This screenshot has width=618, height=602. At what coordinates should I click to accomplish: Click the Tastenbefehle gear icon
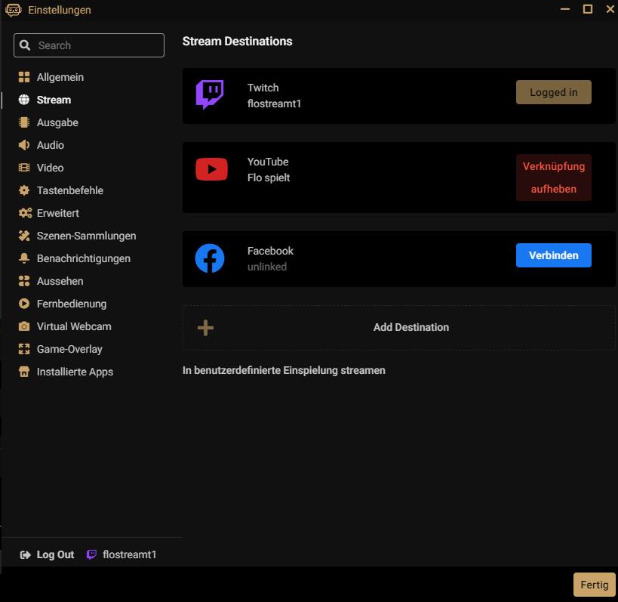point(24,190)
